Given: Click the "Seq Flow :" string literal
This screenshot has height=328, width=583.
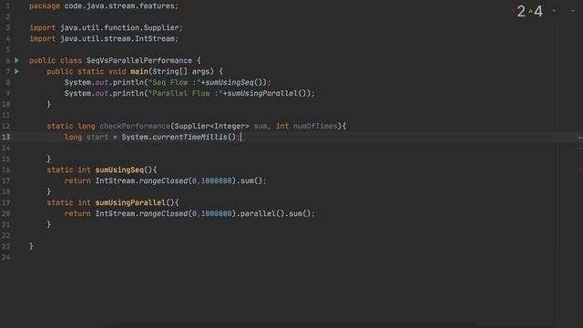Looking at the screenshot, I should click(174, 82).
